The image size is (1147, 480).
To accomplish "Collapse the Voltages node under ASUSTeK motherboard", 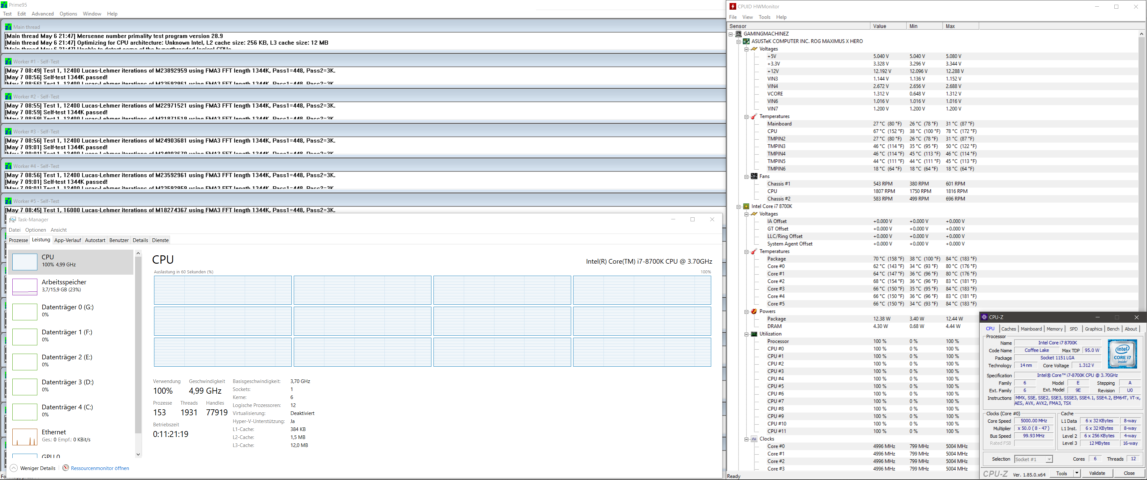I will (x=746, y=49).
